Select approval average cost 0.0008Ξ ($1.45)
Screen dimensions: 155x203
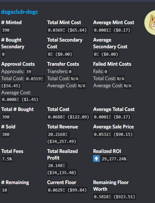[x=20, y=99]
